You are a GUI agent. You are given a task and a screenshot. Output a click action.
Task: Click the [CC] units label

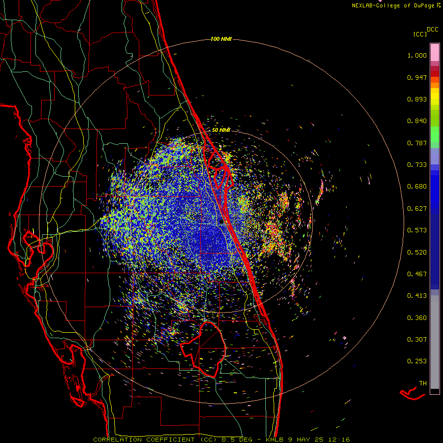coord(420,34)
